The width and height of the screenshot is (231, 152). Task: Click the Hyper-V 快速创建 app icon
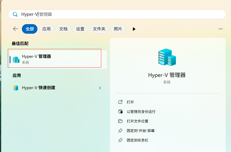[16, 88]
